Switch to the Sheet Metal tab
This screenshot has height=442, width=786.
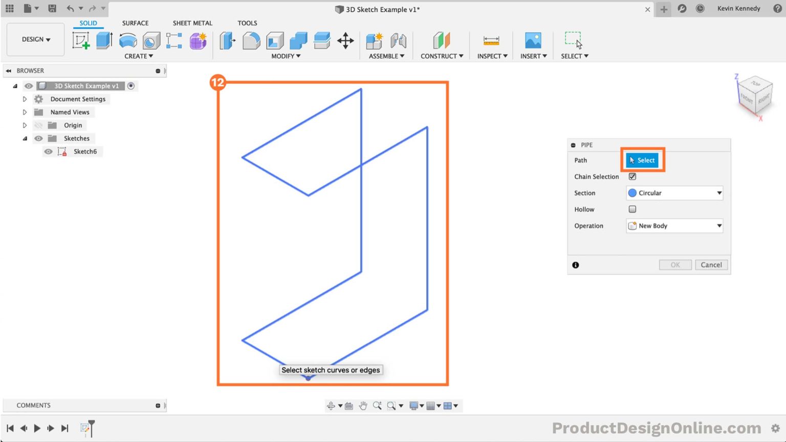(x=192, y=23)
